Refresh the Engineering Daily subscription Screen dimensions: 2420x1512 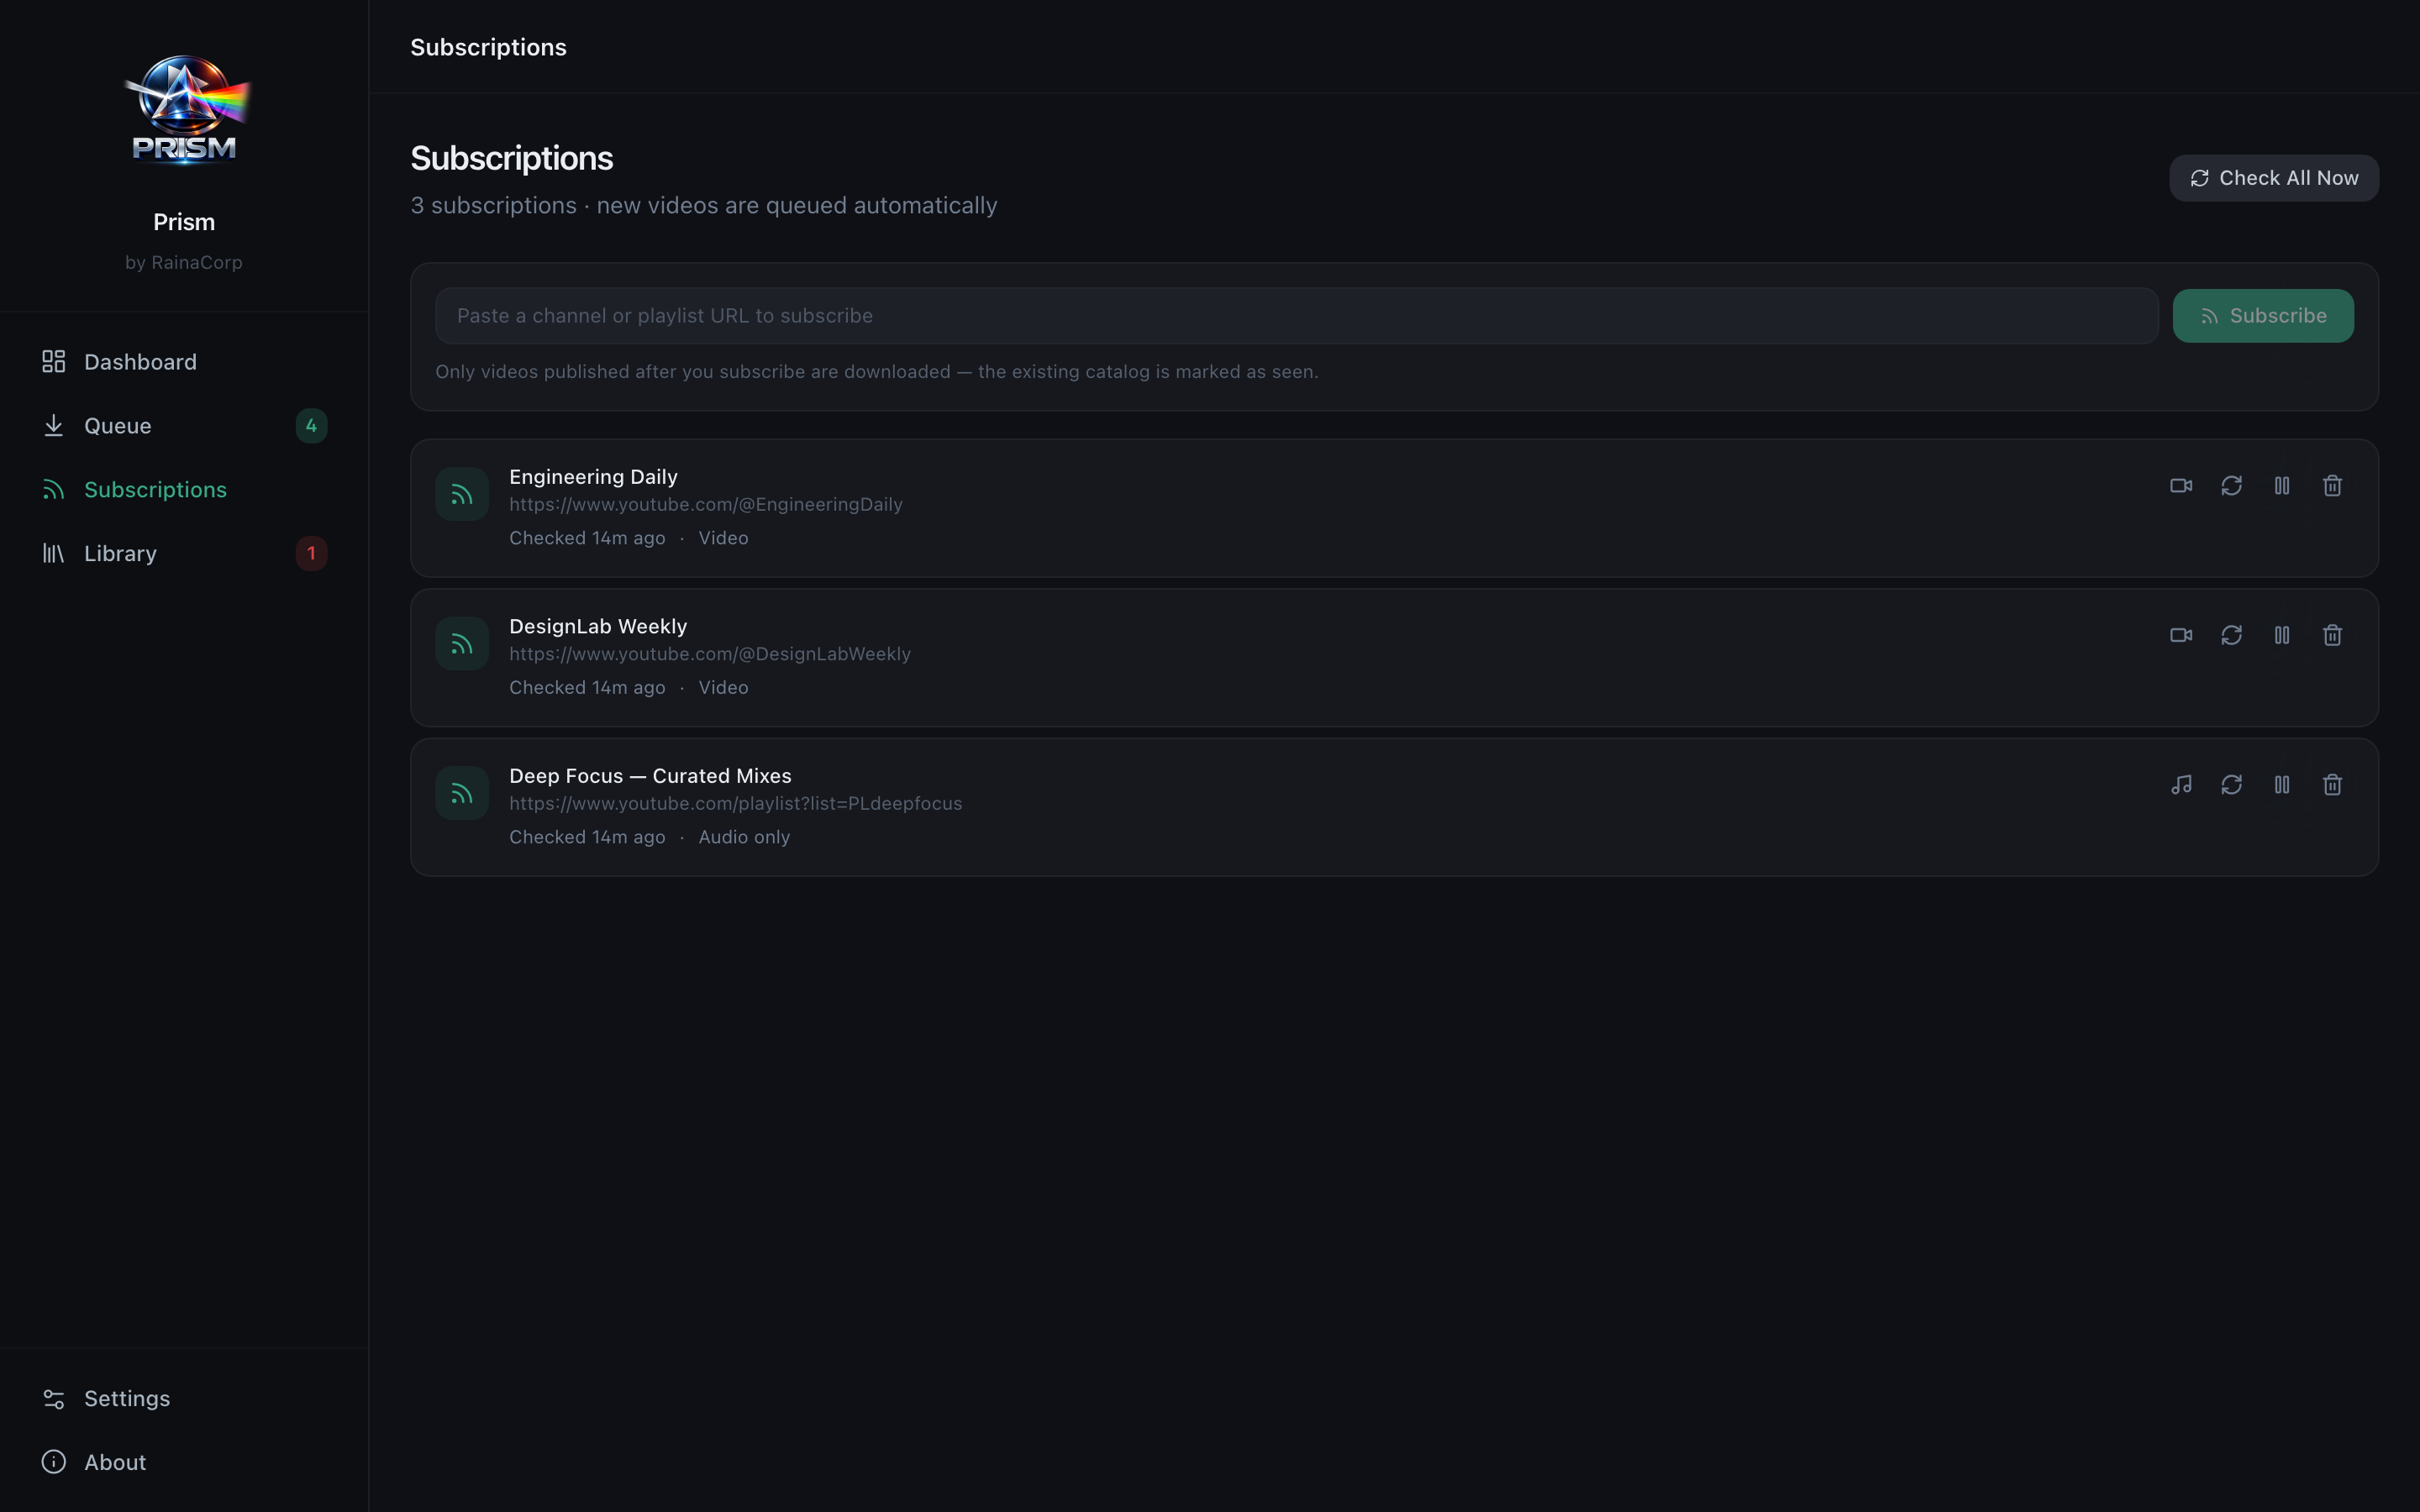[2231, 486]
